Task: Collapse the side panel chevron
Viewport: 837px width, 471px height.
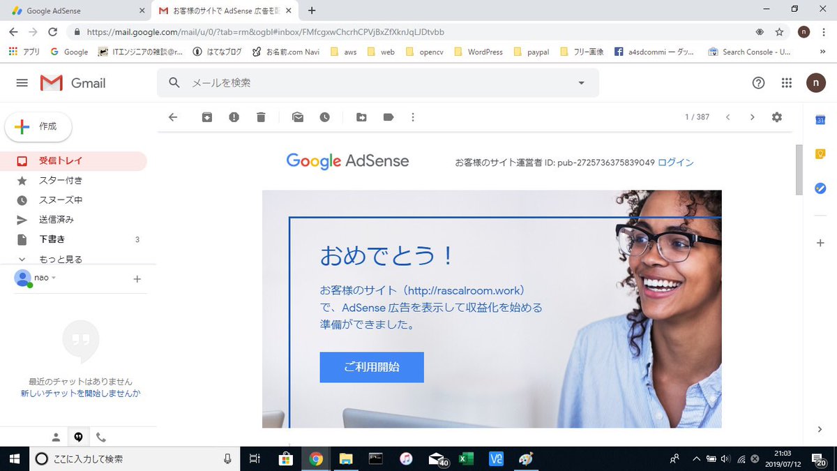Action: tap(820, 428)
